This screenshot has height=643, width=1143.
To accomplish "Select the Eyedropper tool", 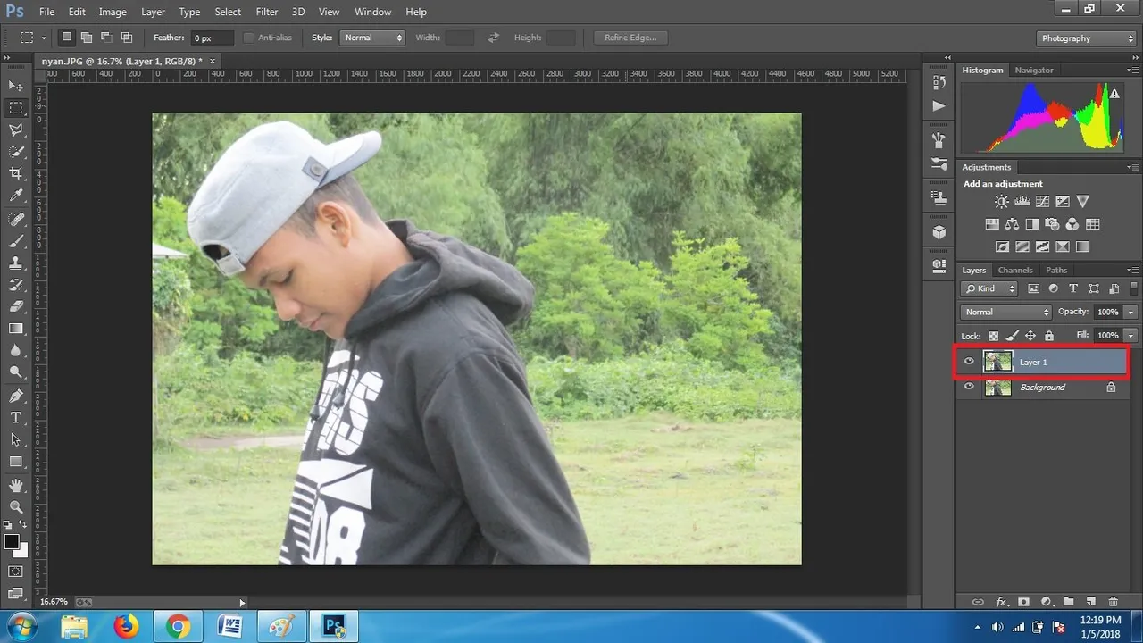I will (x=16, y=196).
